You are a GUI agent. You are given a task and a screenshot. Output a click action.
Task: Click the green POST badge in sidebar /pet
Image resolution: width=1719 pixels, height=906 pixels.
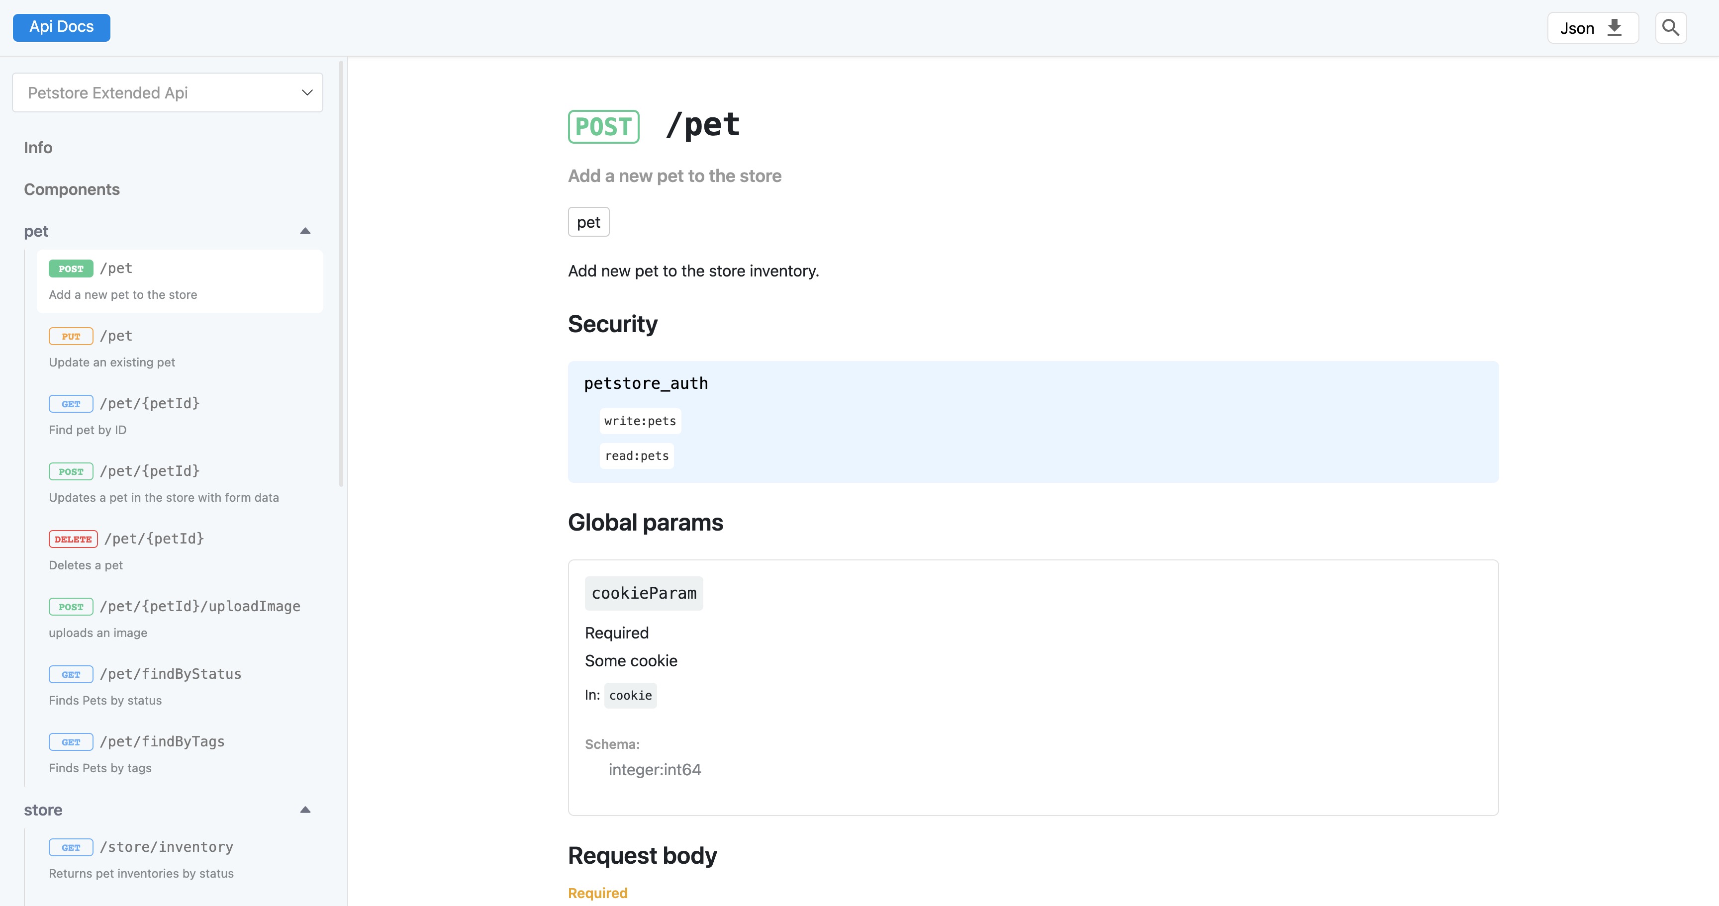pyautogui.click(x=71, y=269)
